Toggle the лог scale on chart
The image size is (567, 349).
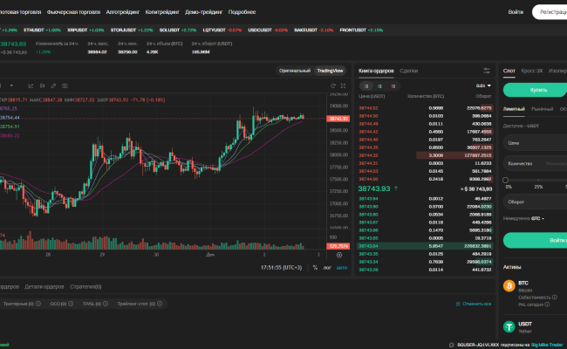point(327,268)
